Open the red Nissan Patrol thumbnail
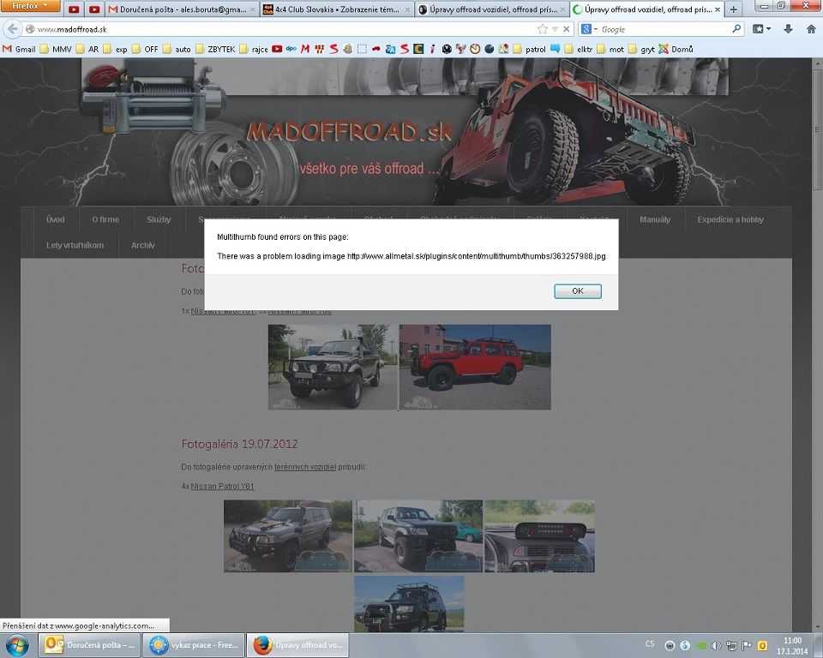The image size is (823, 658). click(475, 367)
